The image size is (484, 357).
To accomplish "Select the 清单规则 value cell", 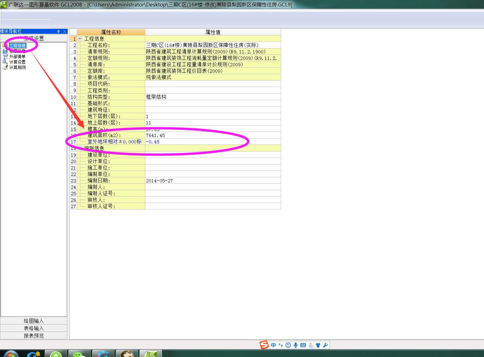I will 213,51.
